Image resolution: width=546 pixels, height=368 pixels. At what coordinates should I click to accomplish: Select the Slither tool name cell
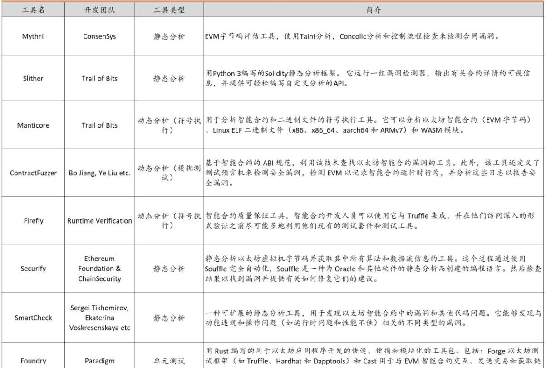pyautogui.click(x=33, y=79)
